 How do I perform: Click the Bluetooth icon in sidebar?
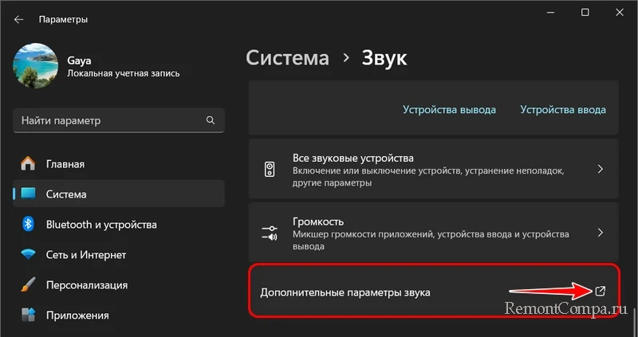[28, 225]
